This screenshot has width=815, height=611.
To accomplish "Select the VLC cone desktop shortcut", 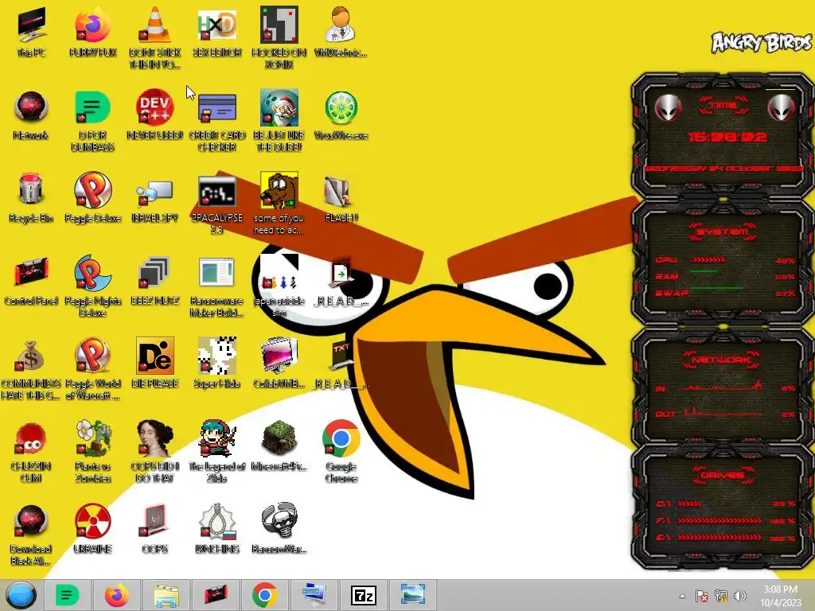I will pyautogui.click(x=155, y=37).
